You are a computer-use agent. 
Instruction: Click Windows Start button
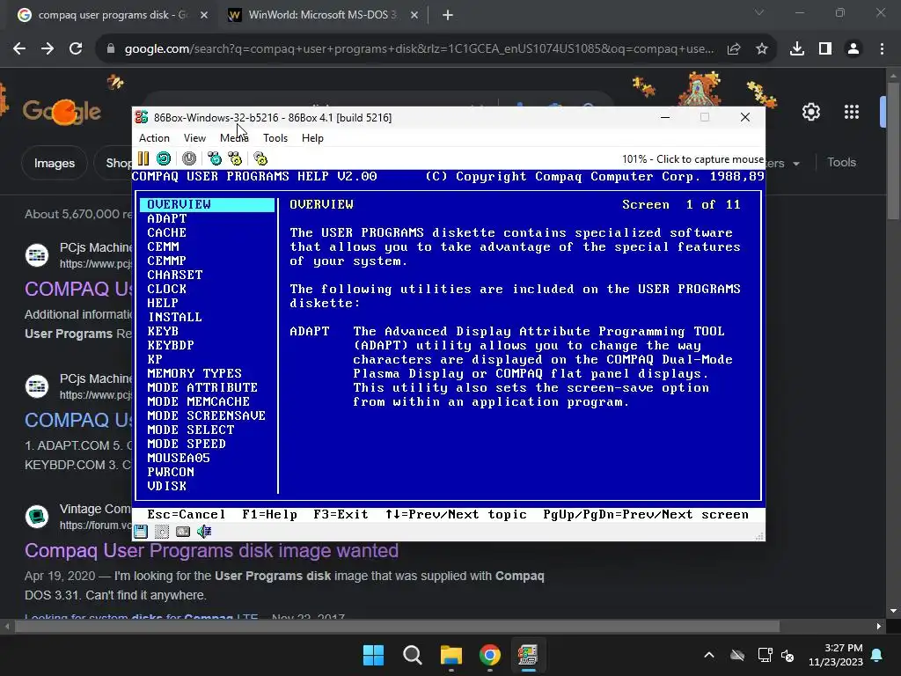373,655
